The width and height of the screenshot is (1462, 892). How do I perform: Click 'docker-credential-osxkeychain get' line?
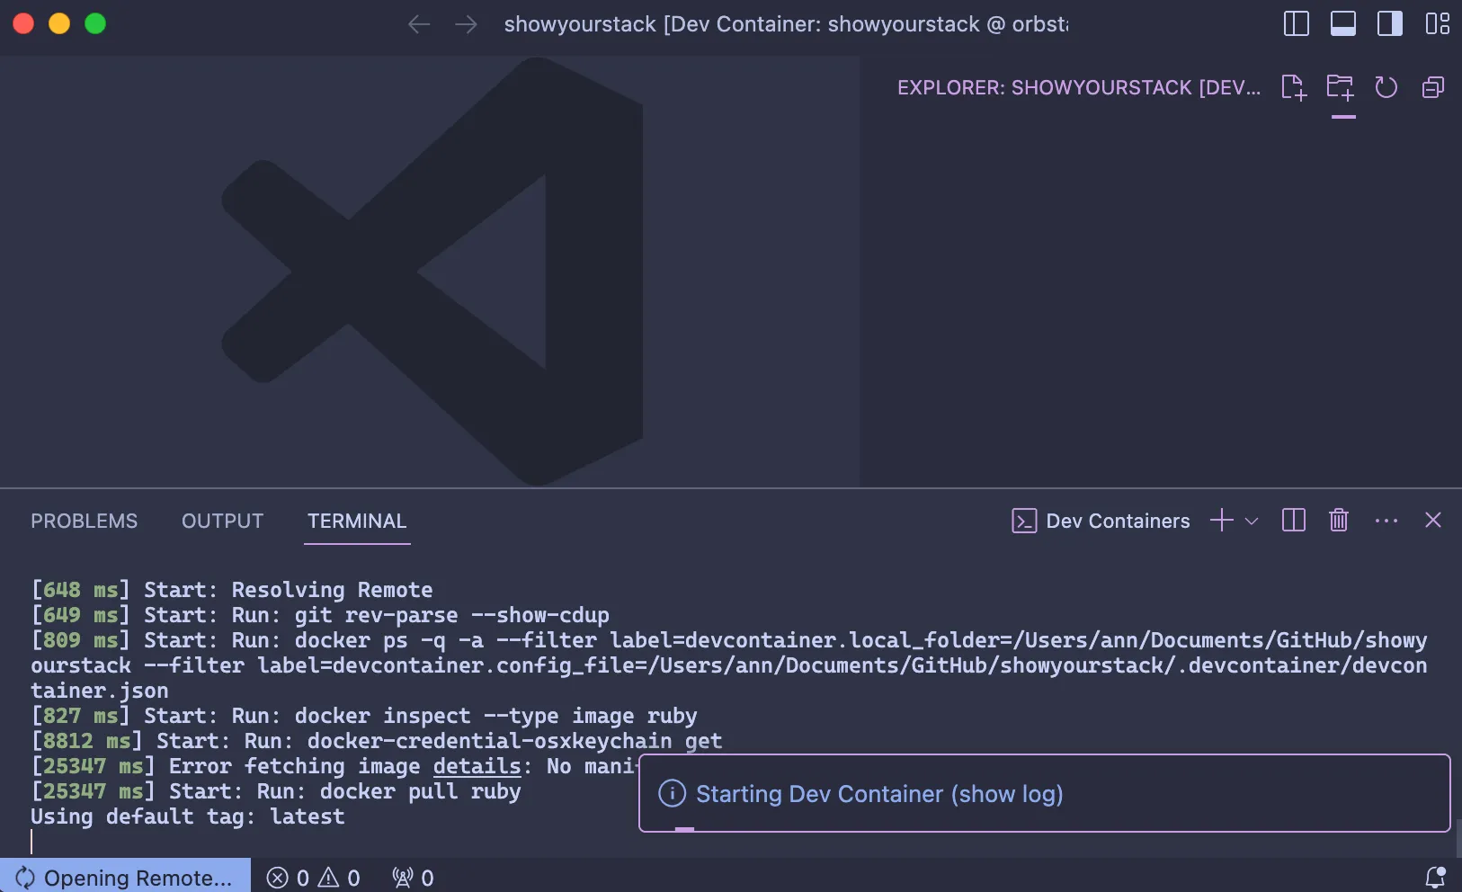(377, 741)
